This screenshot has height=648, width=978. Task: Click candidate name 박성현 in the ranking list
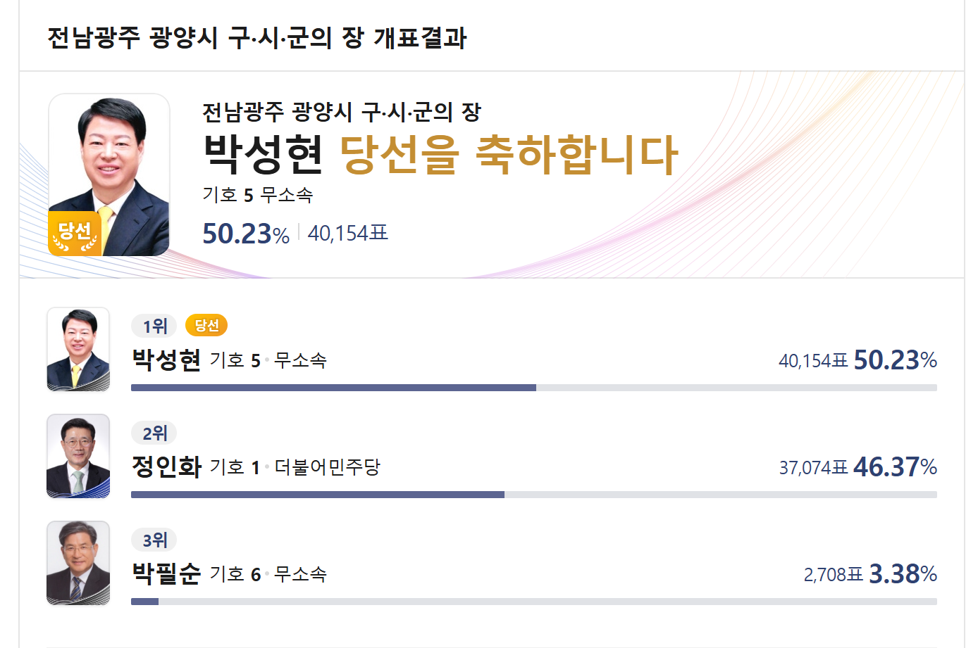click(167, 360)
